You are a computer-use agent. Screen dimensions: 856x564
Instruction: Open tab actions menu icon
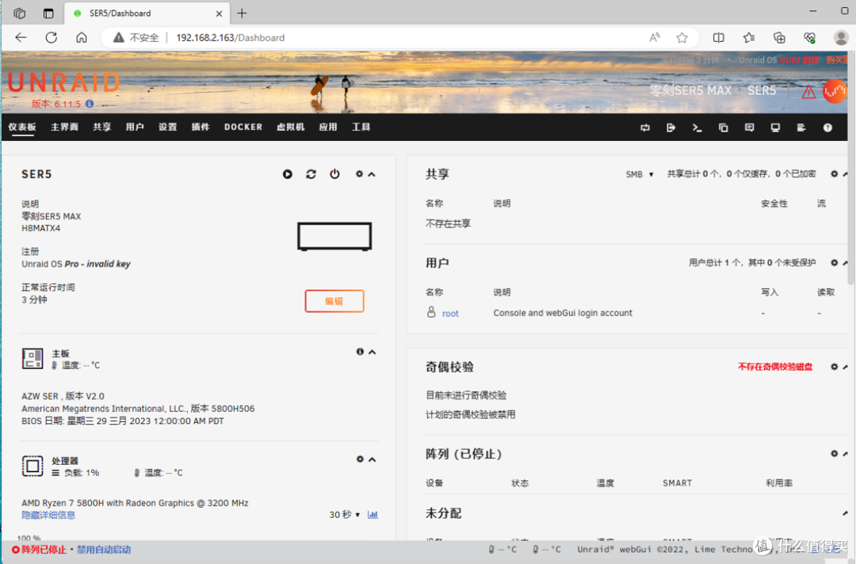48,13
